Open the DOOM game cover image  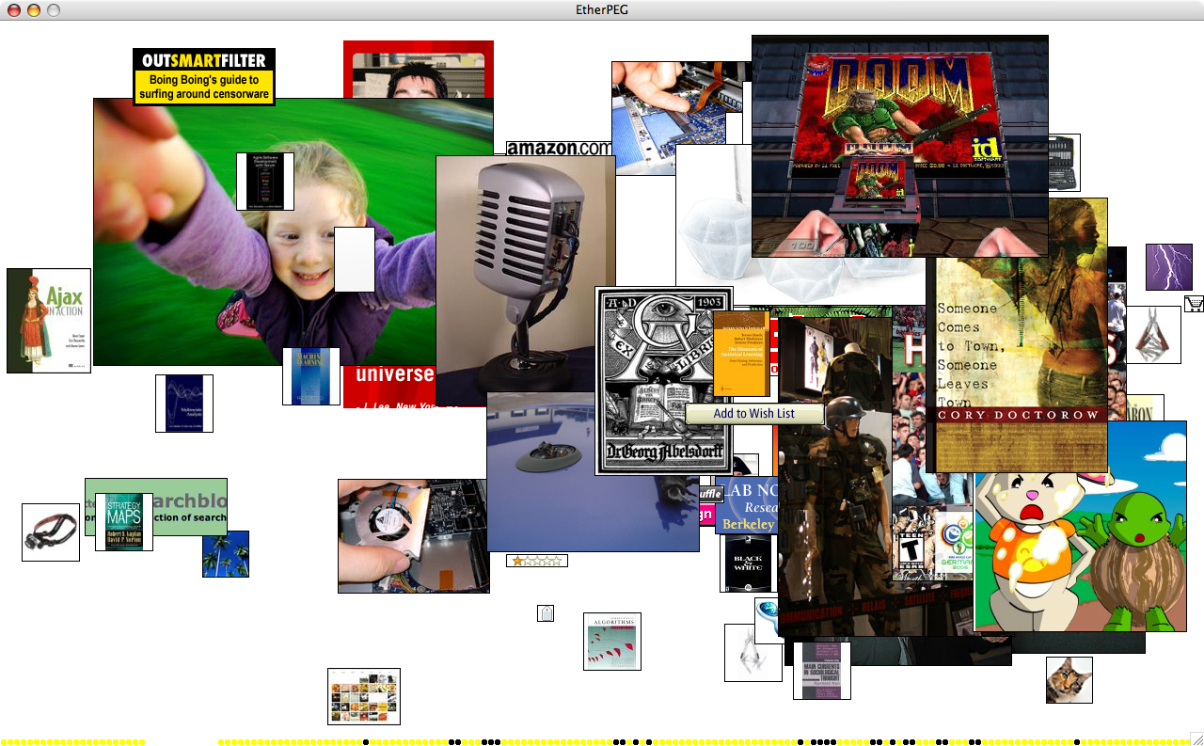(900, 146)
